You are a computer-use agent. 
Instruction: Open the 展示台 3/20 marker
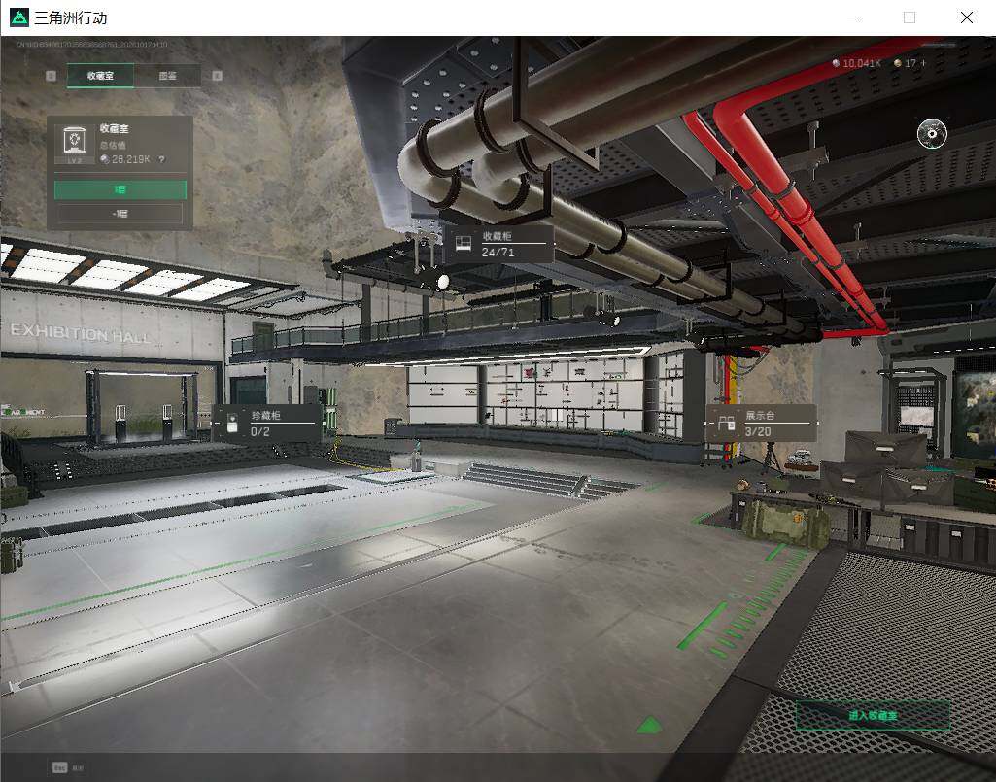761,424
